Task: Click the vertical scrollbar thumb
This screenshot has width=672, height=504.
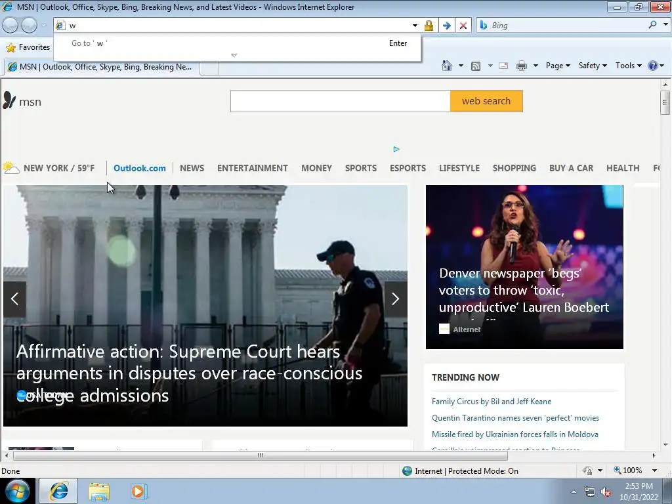Action: 665,102
